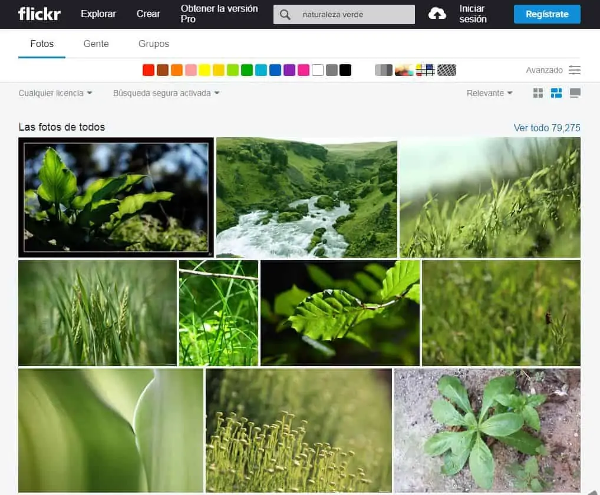The width and height of the screenshot is (600, 495).
Task: Filter by brown color swatch
Action: click(x=163, y=70)
